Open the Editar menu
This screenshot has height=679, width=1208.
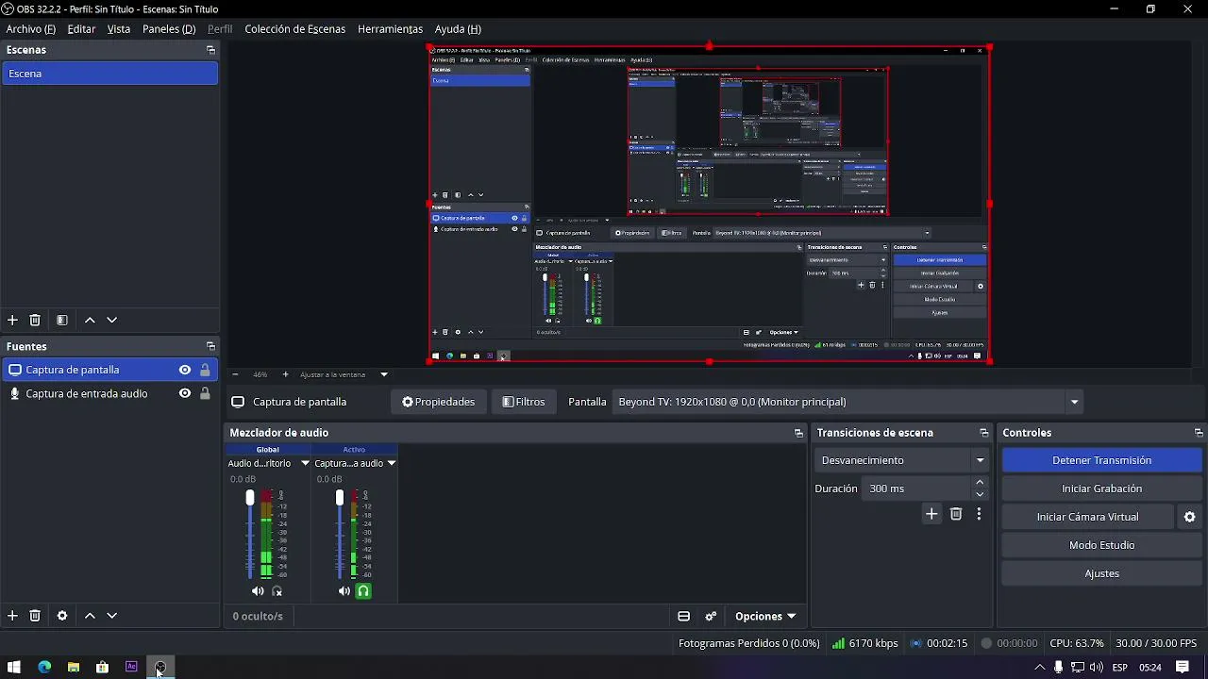81,29
